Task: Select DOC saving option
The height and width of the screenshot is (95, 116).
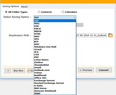Action: point(55,44)
